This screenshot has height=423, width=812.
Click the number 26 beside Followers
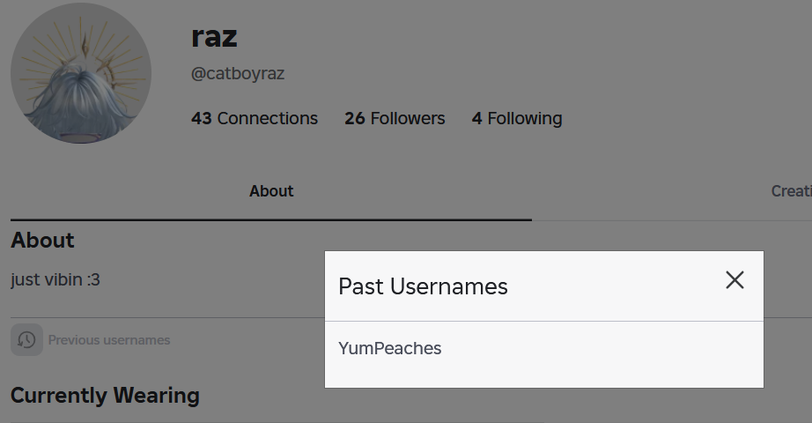(355, 118)
